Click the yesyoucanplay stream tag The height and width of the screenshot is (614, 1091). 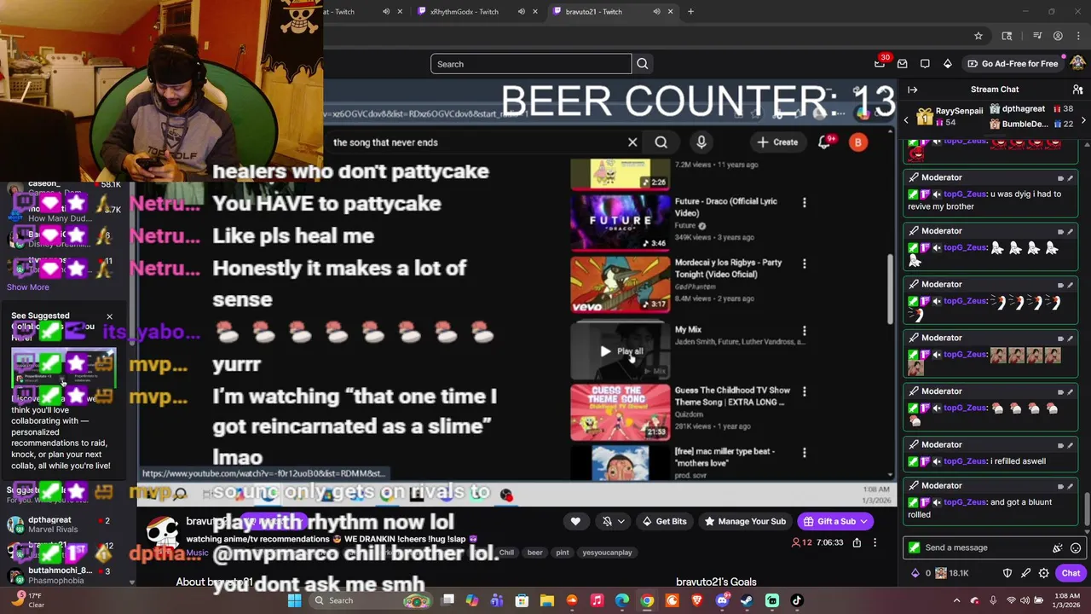607,553
